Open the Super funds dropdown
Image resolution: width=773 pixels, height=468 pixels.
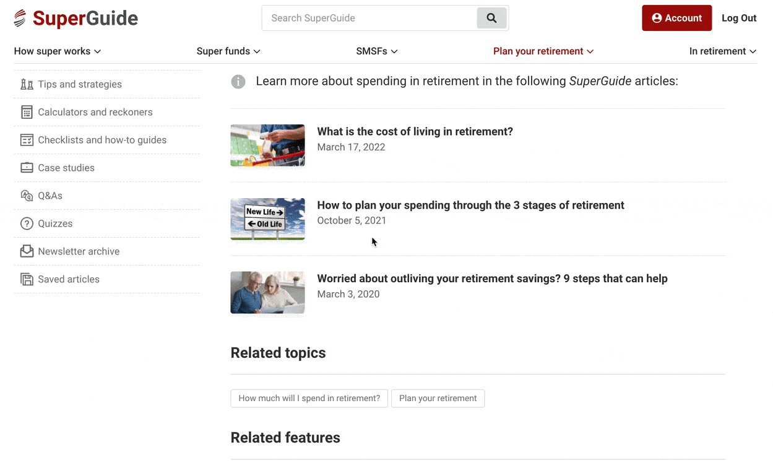coord(228,51)
